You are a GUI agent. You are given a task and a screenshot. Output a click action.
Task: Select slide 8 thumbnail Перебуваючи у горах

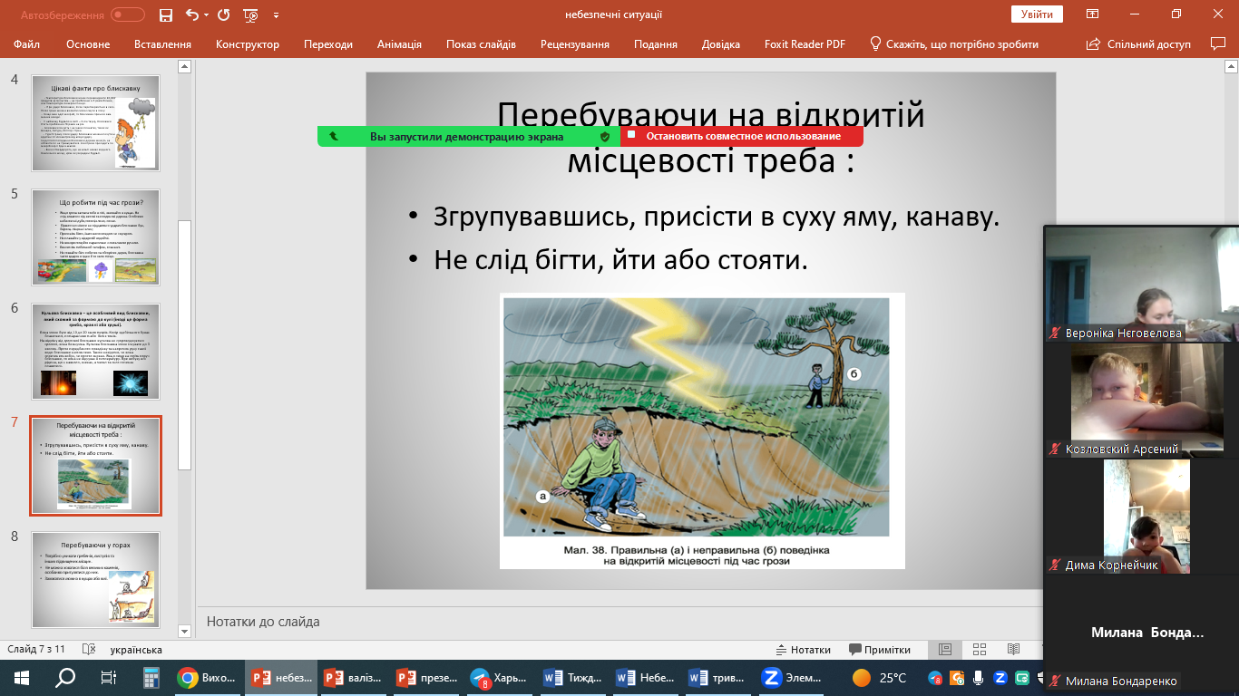pos(95,580)
